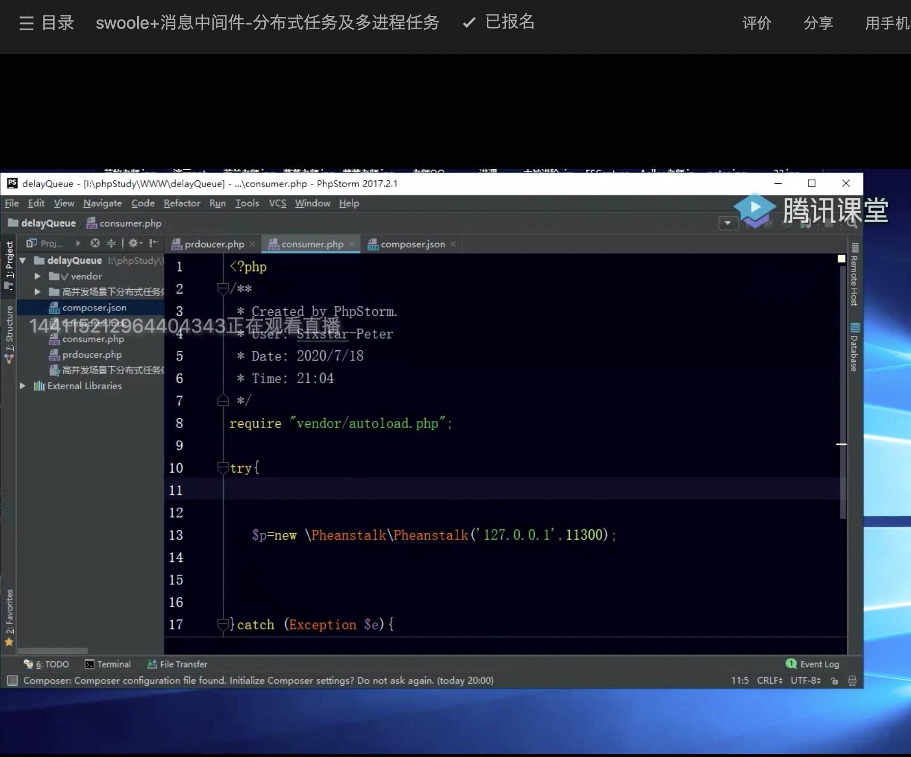The height and width of the screenshot is (757, 911).
Task: Hide the Project tool window panel
Action: click(x=154, y=243)
